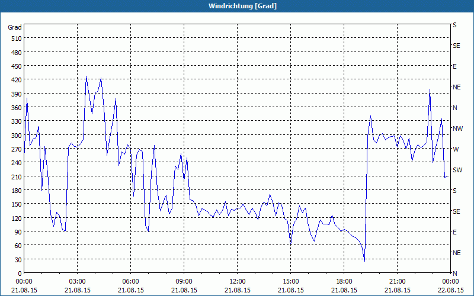This screenshot has width=474, height=296.
Task: Click the 21:00 time label
Action: click(397, 282)
